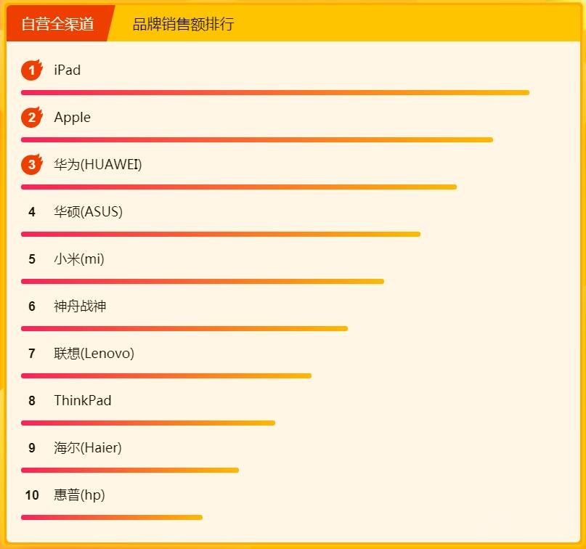Click the 小米(mi) brand name

coord(79,259)
